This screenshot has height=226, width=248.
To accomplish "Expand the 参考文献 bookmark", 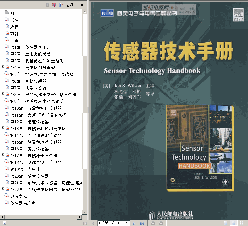I will coord(3,195).
